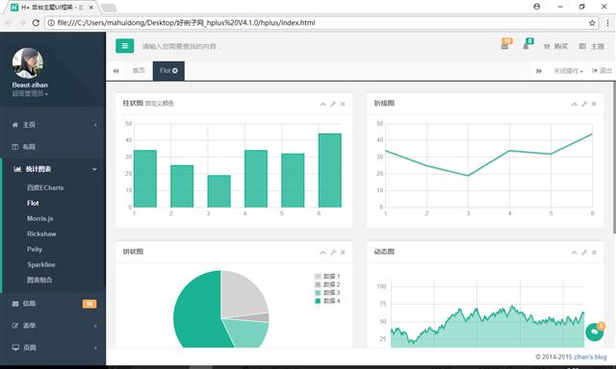
Task: Toggle the green hamburger sidebar button
Action: coord(124,46)
